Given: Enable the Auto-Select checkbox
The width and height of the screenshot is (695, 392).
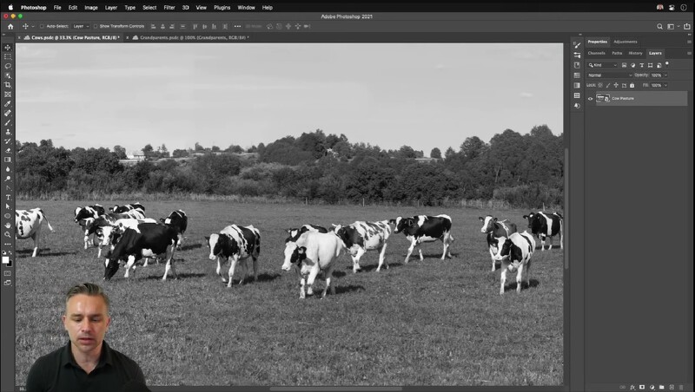Looking at the screenshot, I should tap(43, 26).
